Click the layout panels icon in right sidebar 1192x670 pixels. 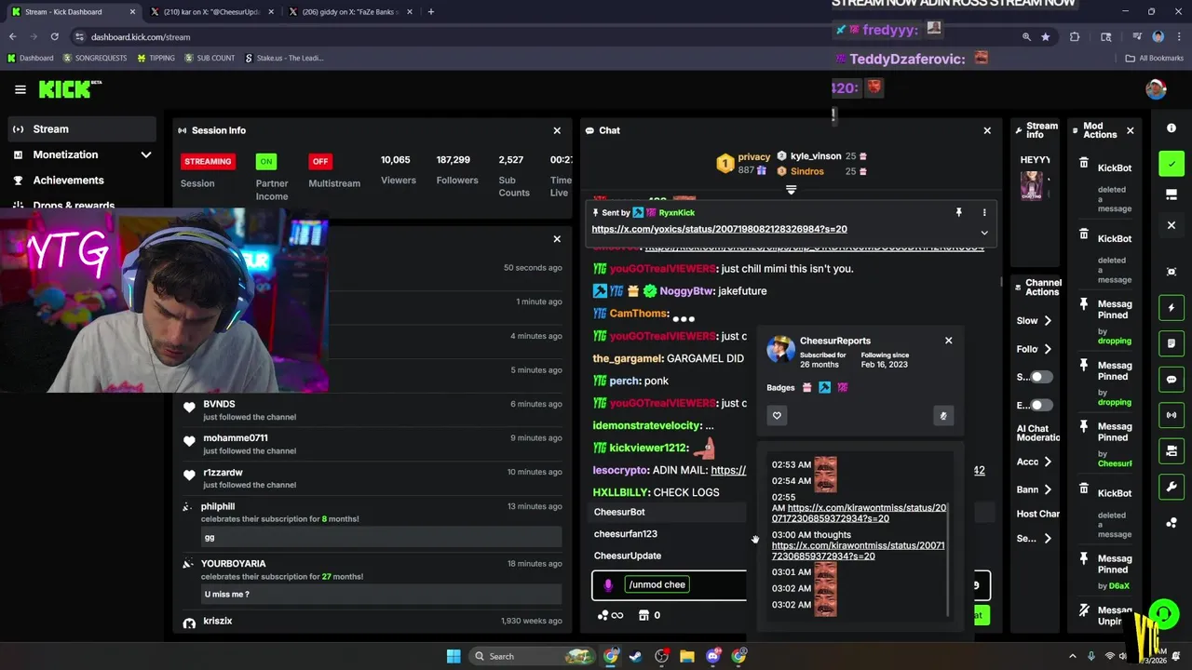point(1172,194)
